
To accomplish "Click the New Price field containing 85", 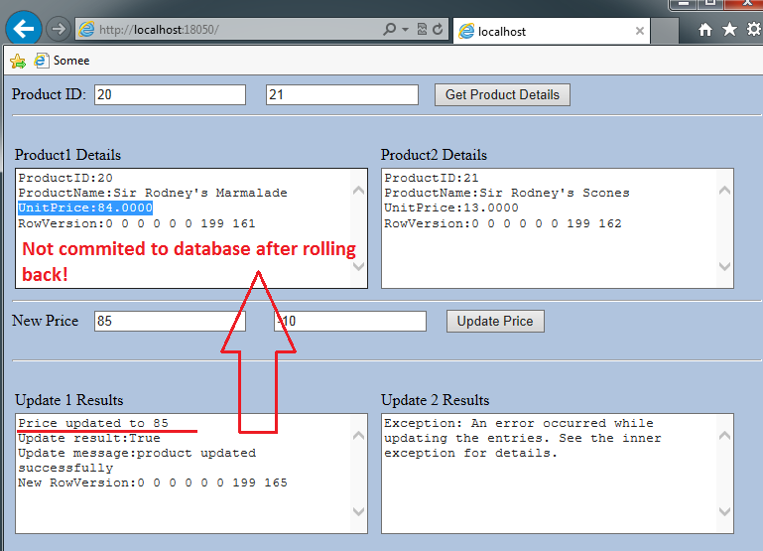I will point(169,322).
